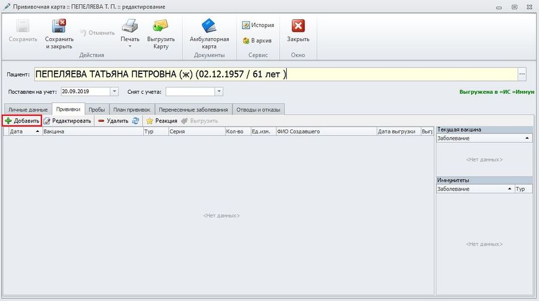Viewport: 539px width, 301px height.
Task: Click the Редактировать button
Action: pyautogui.click(x=67, y=121)
